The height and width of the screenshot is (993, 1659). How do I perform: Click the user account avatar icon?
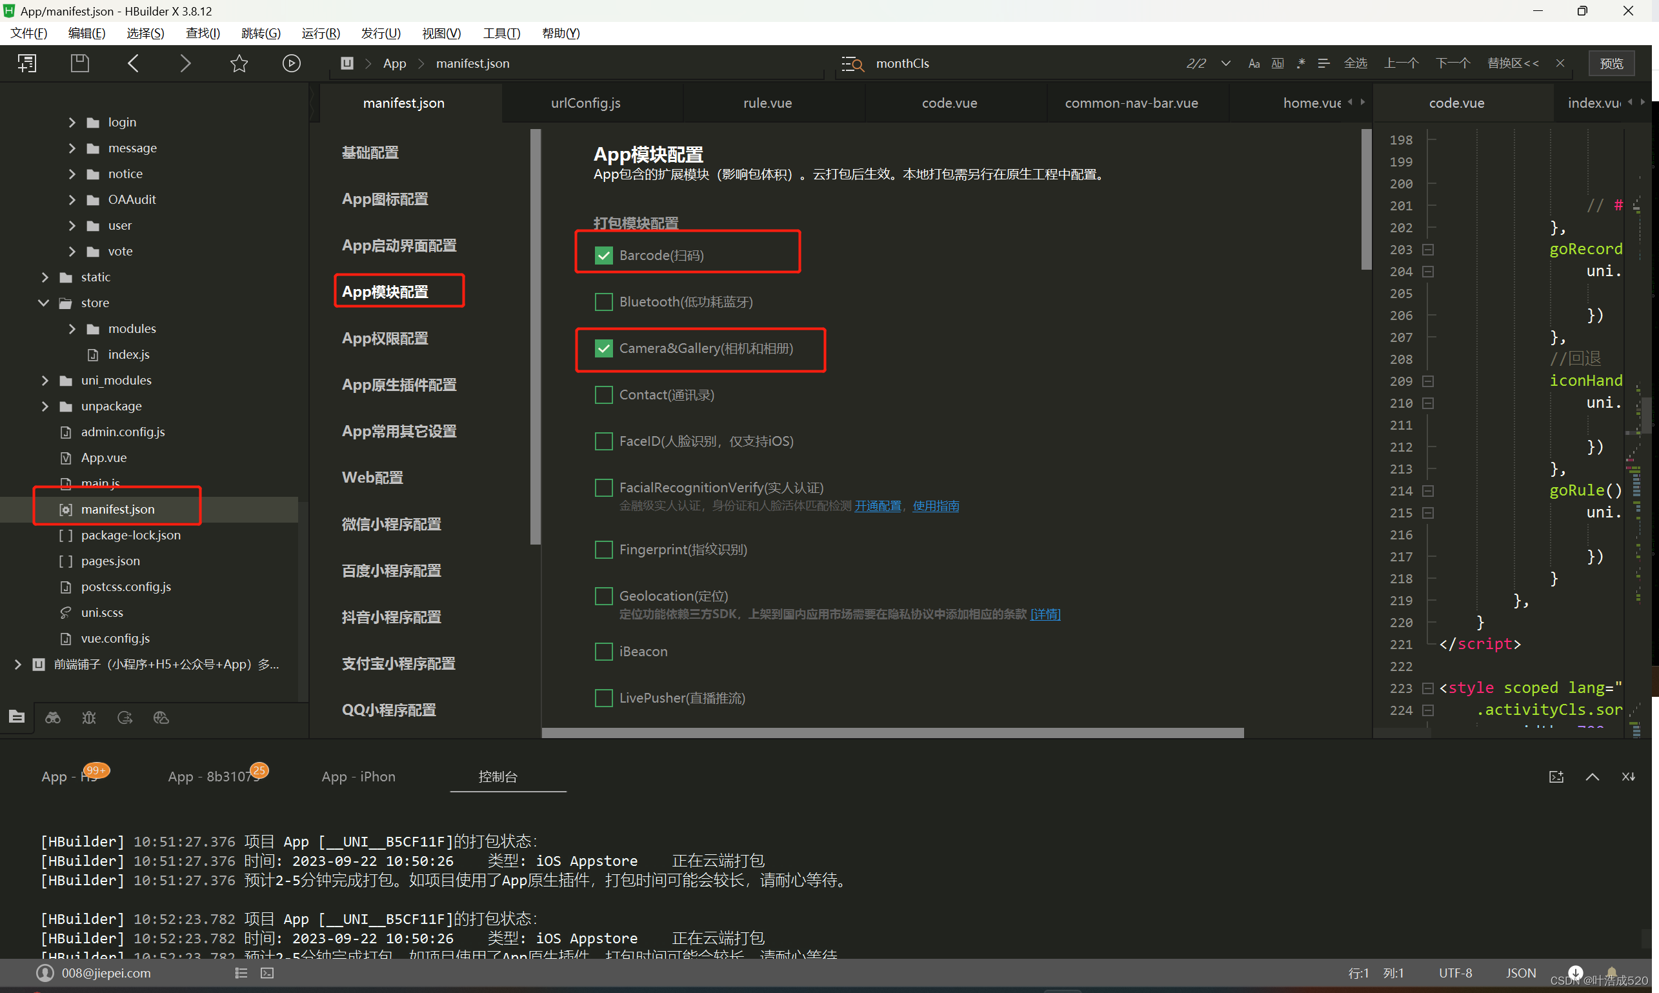pyautogui.click(x=45, y=973)
